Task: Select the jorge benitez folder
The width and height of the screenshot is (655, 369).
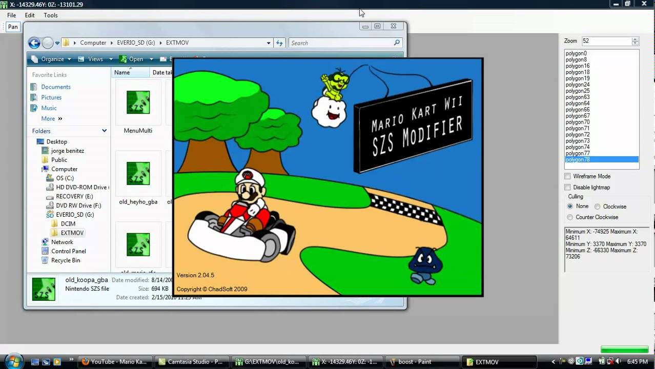Action: coord(68,151)
